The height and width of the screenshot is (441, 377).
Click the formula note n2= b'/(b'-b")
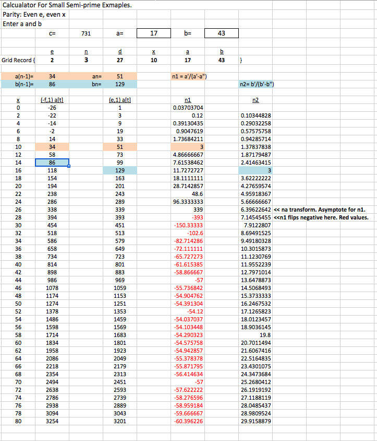click(257, 84)
